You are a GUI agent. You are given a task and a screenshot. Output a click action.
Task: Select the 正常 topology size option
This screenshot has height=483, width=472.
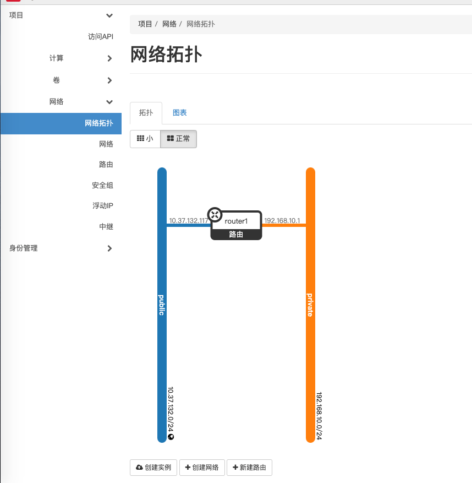[178, 139]
